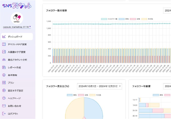Click the フォロワー数の推移 heading
The image size is (171, 119).
pos(56,11)
